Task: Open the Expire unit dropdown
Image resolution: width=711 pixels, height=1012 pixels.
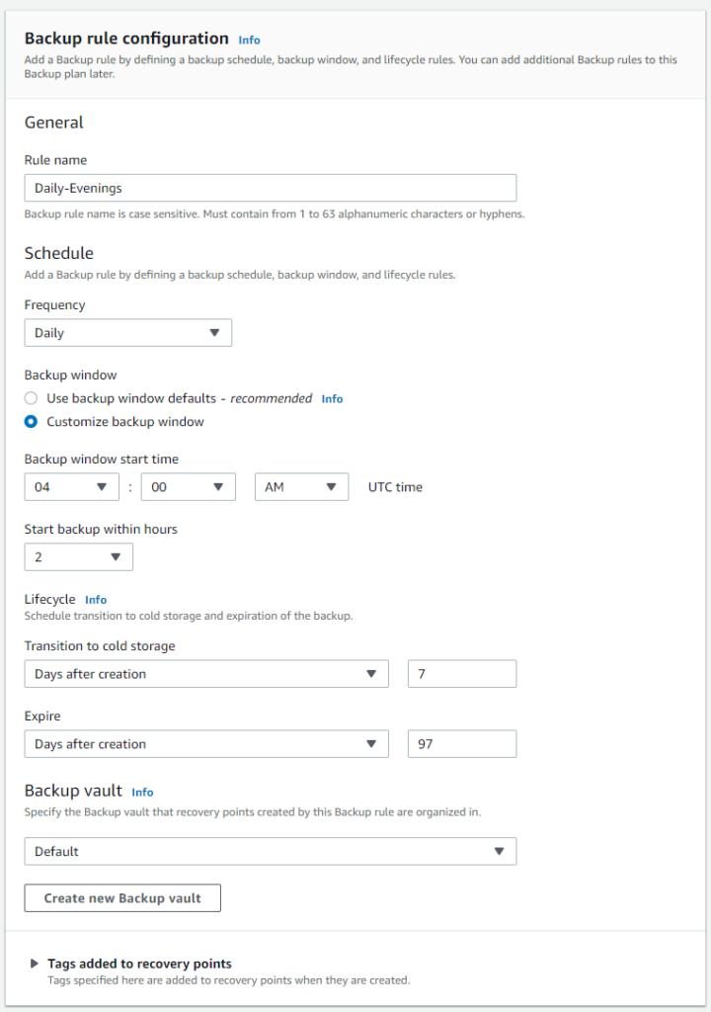Action: 205,744
